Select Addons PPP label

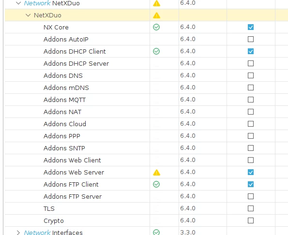tap(62, 136)
